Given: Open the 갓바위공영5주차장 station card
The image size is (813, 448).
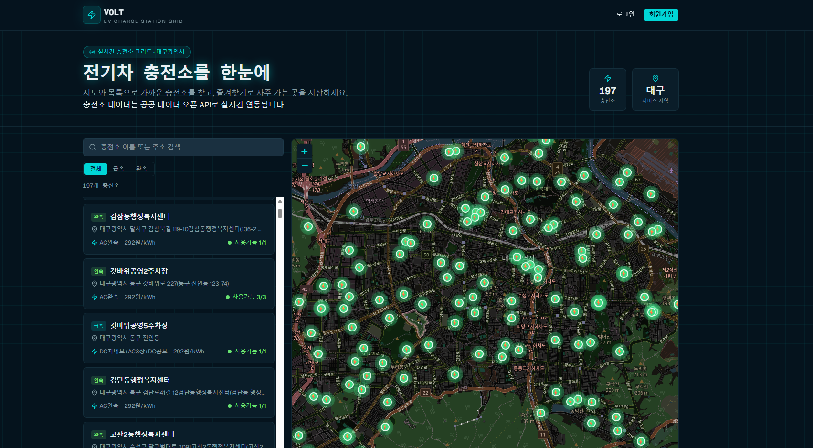Looking at the screenshot, I should coord(179,338).
